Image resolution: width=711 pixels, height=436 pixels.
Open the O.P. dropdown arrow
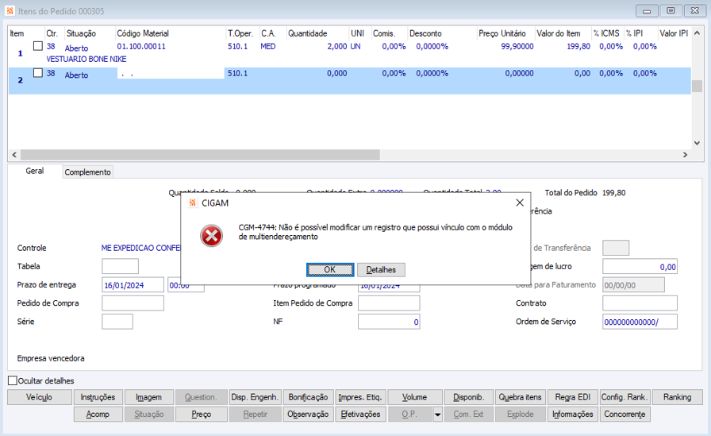tap(437, 415)
